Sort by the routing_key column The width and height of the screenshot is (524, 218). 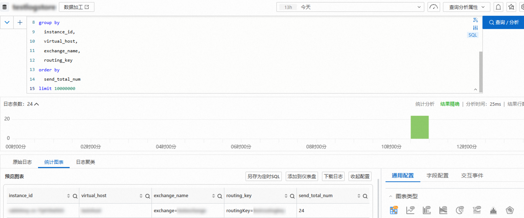[286, 196]
